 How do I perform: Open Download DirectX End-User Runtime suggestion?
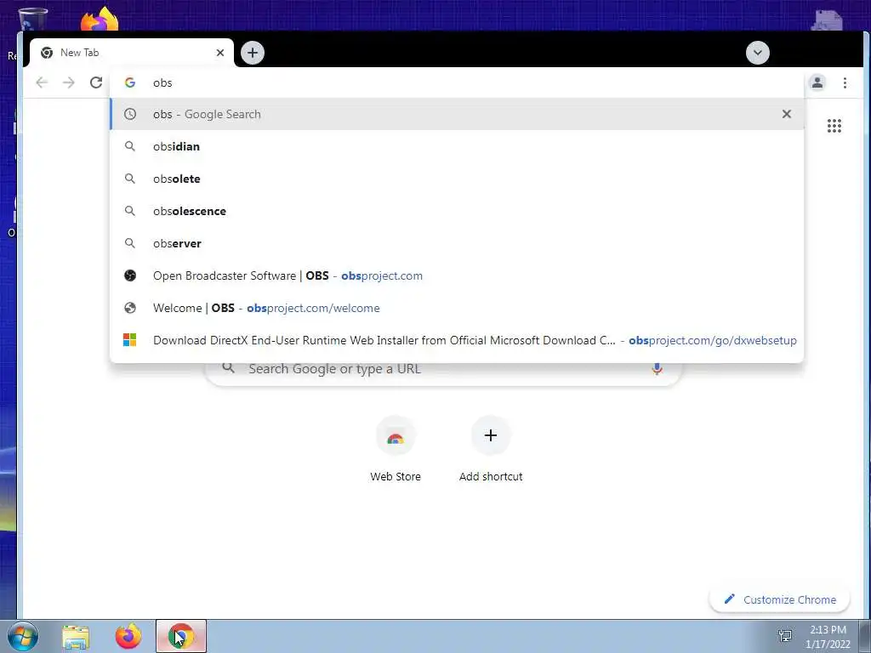tap(457, 340)
